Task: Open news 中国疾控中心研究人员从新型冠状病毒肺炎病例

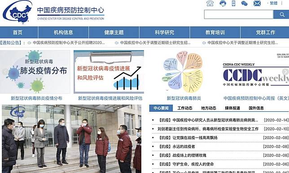Action: pyautogui.click(x=208, y=120)
